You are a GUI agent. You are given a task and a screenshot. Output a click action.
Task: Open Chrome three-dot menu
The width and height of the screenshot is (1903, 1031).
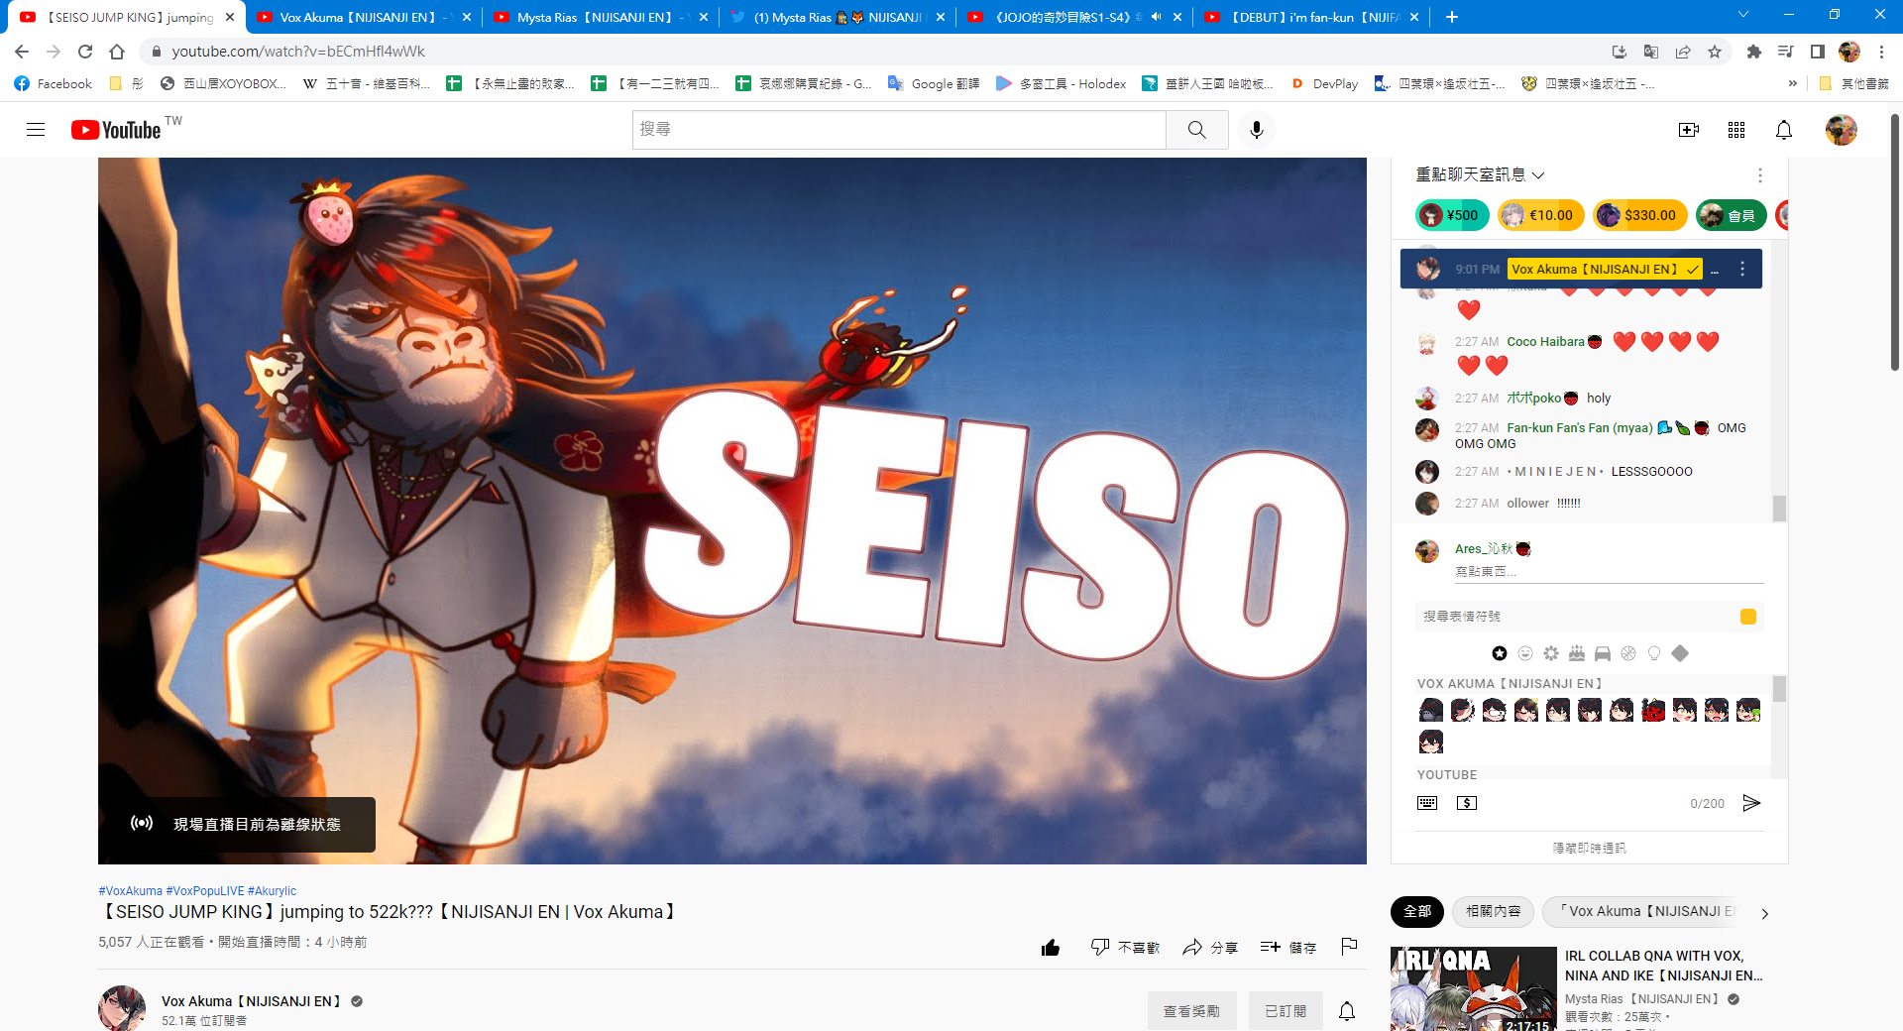tap(1881, 52)
